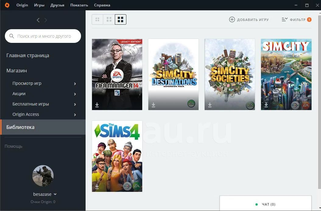
Task: Open the Друзья menu
Action: [x=57, y=5]
